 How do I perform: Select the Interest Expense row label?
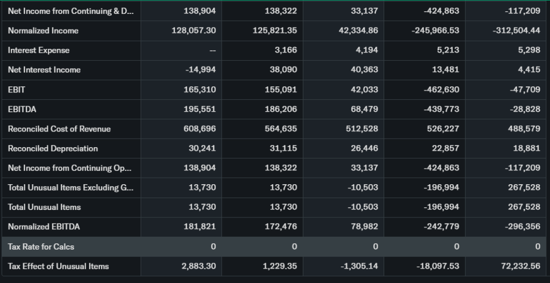point(39,50)
